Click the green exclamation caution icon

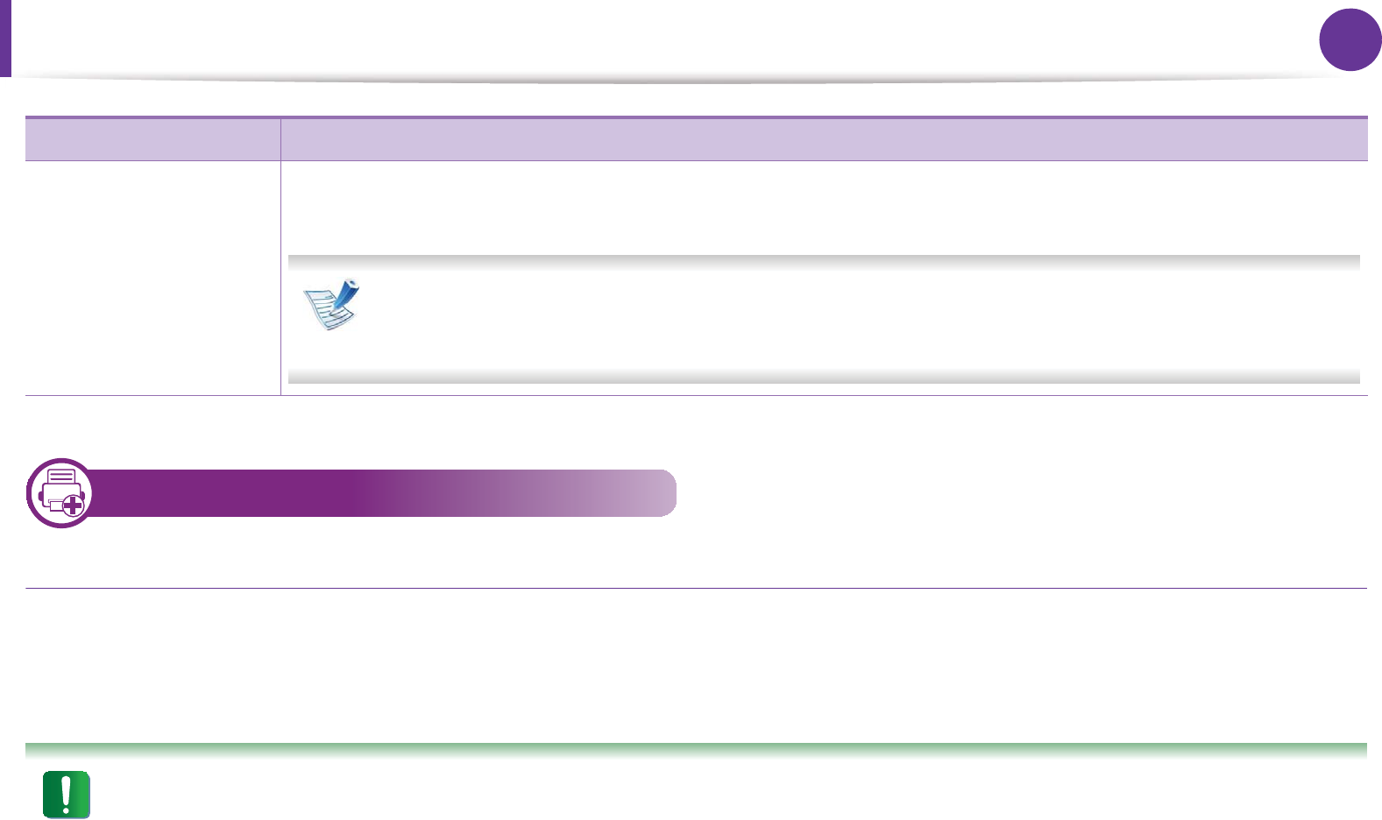tap(67, 794)
